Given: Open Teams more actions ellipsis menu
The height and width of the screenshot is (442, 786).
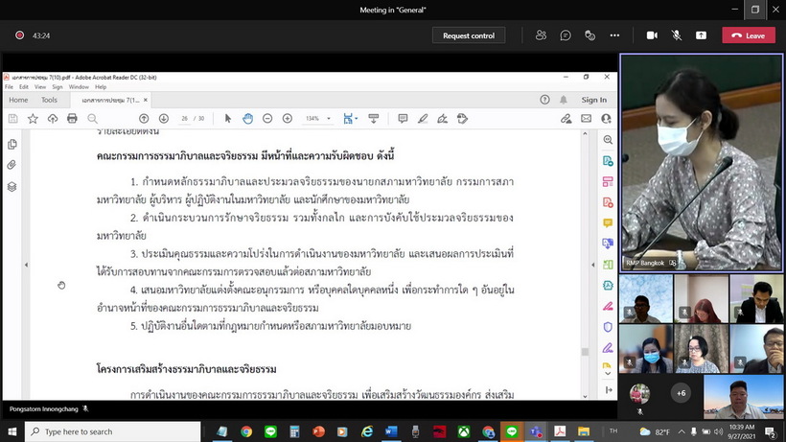Looking at the screenshot, I should click(614, 35).
